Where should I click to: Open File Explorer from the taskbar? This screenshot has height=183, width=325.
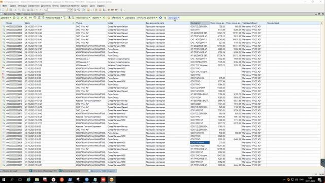[37, 179]
